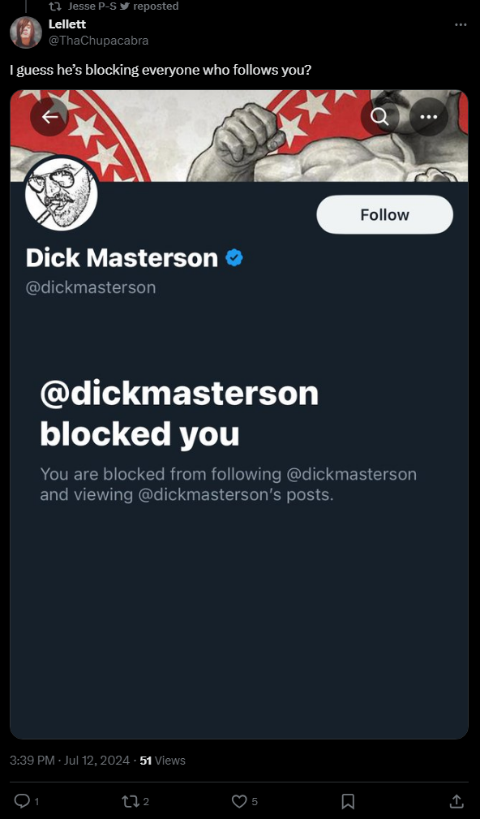Click the 3:39 PM Jul 12, 2024 timestamp
This screenshot has height=819, width=480.
click(x=70, y=761)
